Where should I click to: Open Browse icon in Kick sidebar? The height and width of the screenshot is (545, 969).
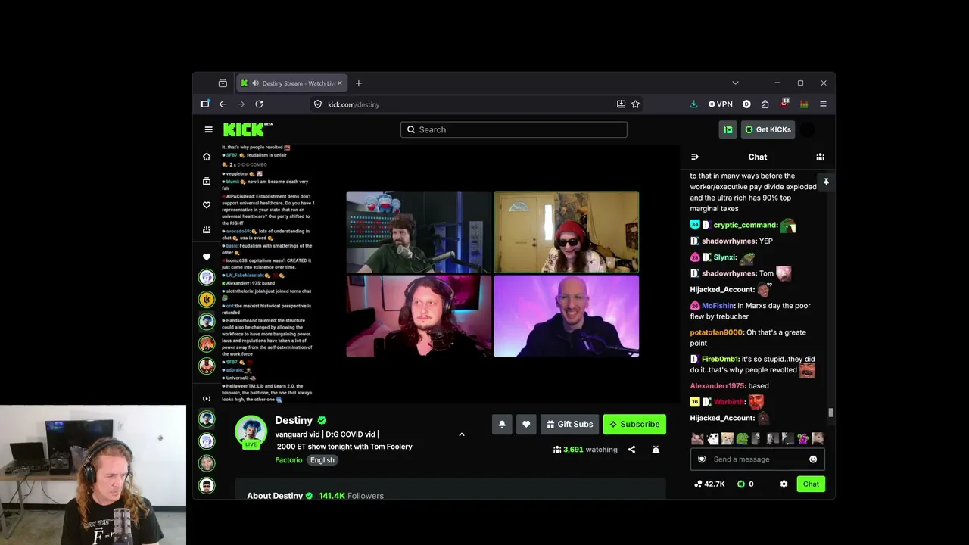[207, 181]
